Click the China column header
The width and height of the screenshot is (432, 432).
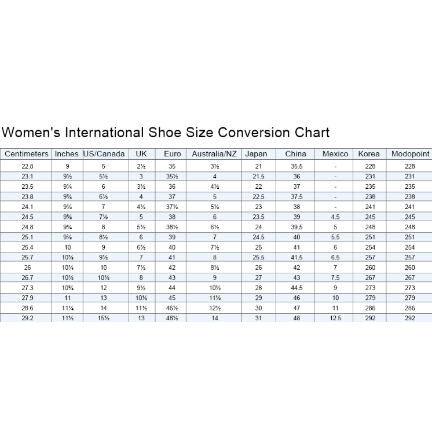296,154
